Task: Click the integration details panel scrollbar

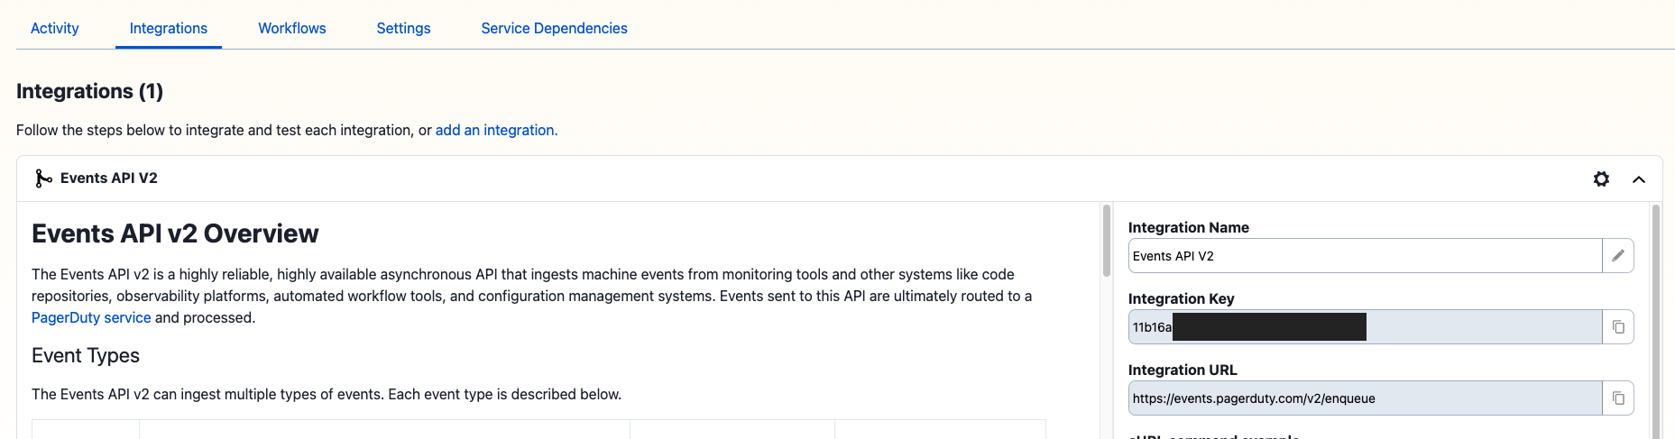Action: [1656, 316]
